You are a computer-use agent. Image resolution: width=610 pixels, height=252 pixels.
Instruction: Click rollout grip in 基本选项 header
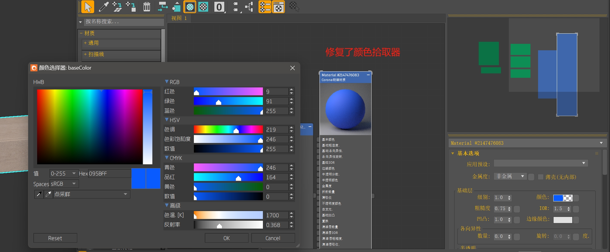[x=597, y=153]
